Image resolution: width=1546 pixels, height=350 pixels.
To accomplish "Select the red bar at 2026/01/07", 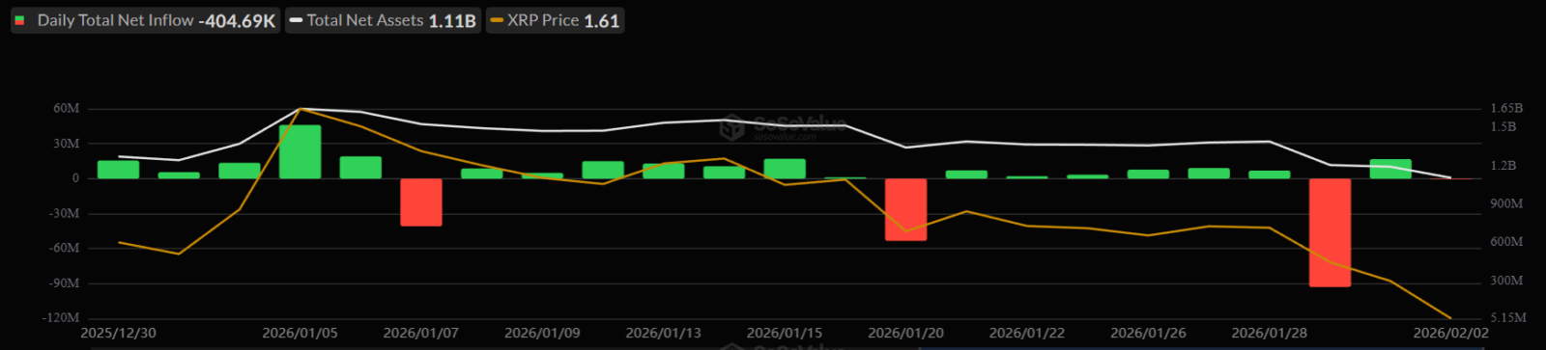I will [x=420, y=202].
